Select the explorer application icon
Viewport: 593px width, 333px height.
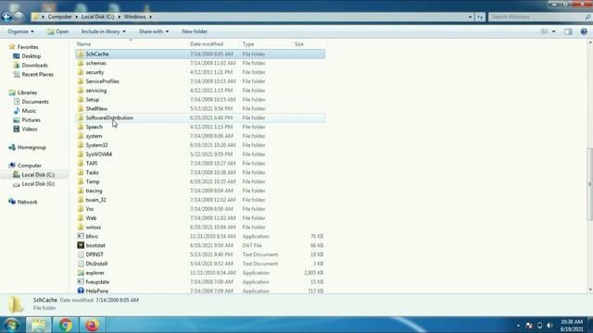click(81, 273)
